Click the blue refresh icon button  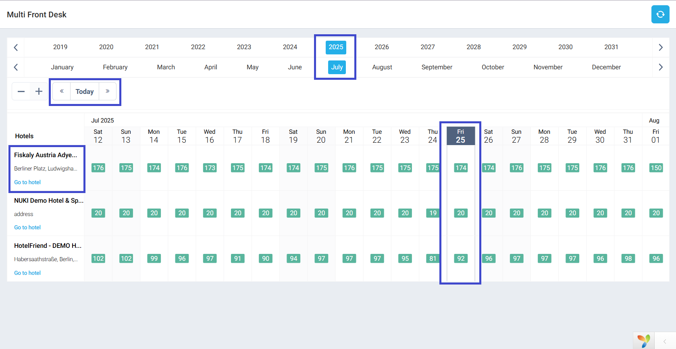(x=660, y=15)
